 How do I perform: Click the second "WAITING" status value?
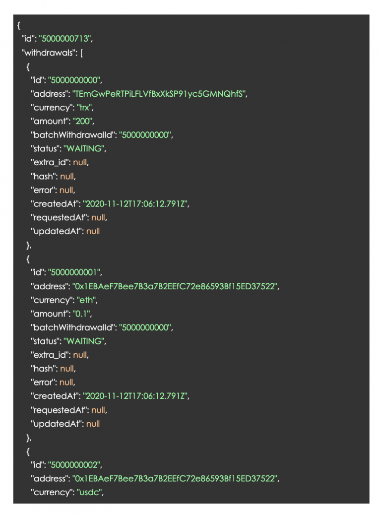tap(84, 341)
